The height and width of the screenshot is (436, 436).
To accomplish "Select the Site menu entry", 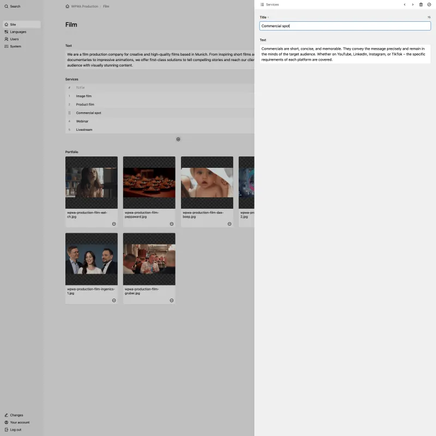I will click(13, 24).
